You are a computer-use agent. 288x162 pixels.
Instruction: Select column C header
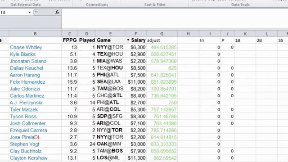point(70,34)
